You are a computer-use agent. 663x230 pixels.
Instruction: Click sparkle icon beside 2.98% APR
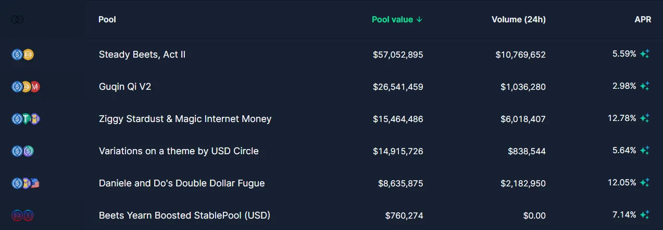pyautogui.click(x=645, y=86)
